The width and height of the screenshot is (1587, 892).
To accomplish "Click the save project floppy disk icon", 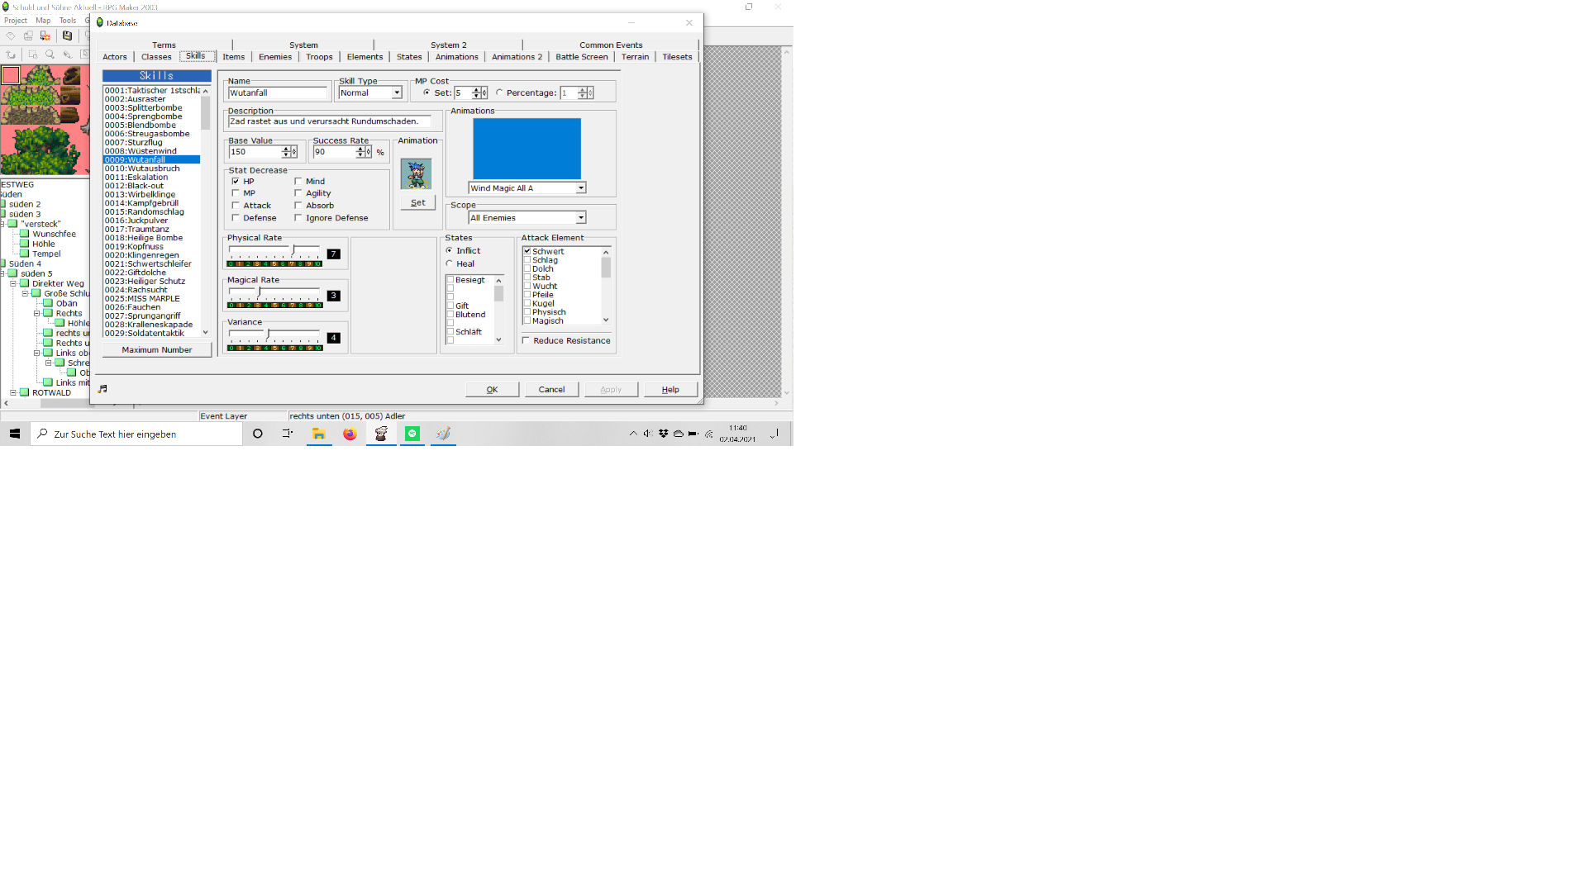I will pyautogui.click(x=67, y=36).
